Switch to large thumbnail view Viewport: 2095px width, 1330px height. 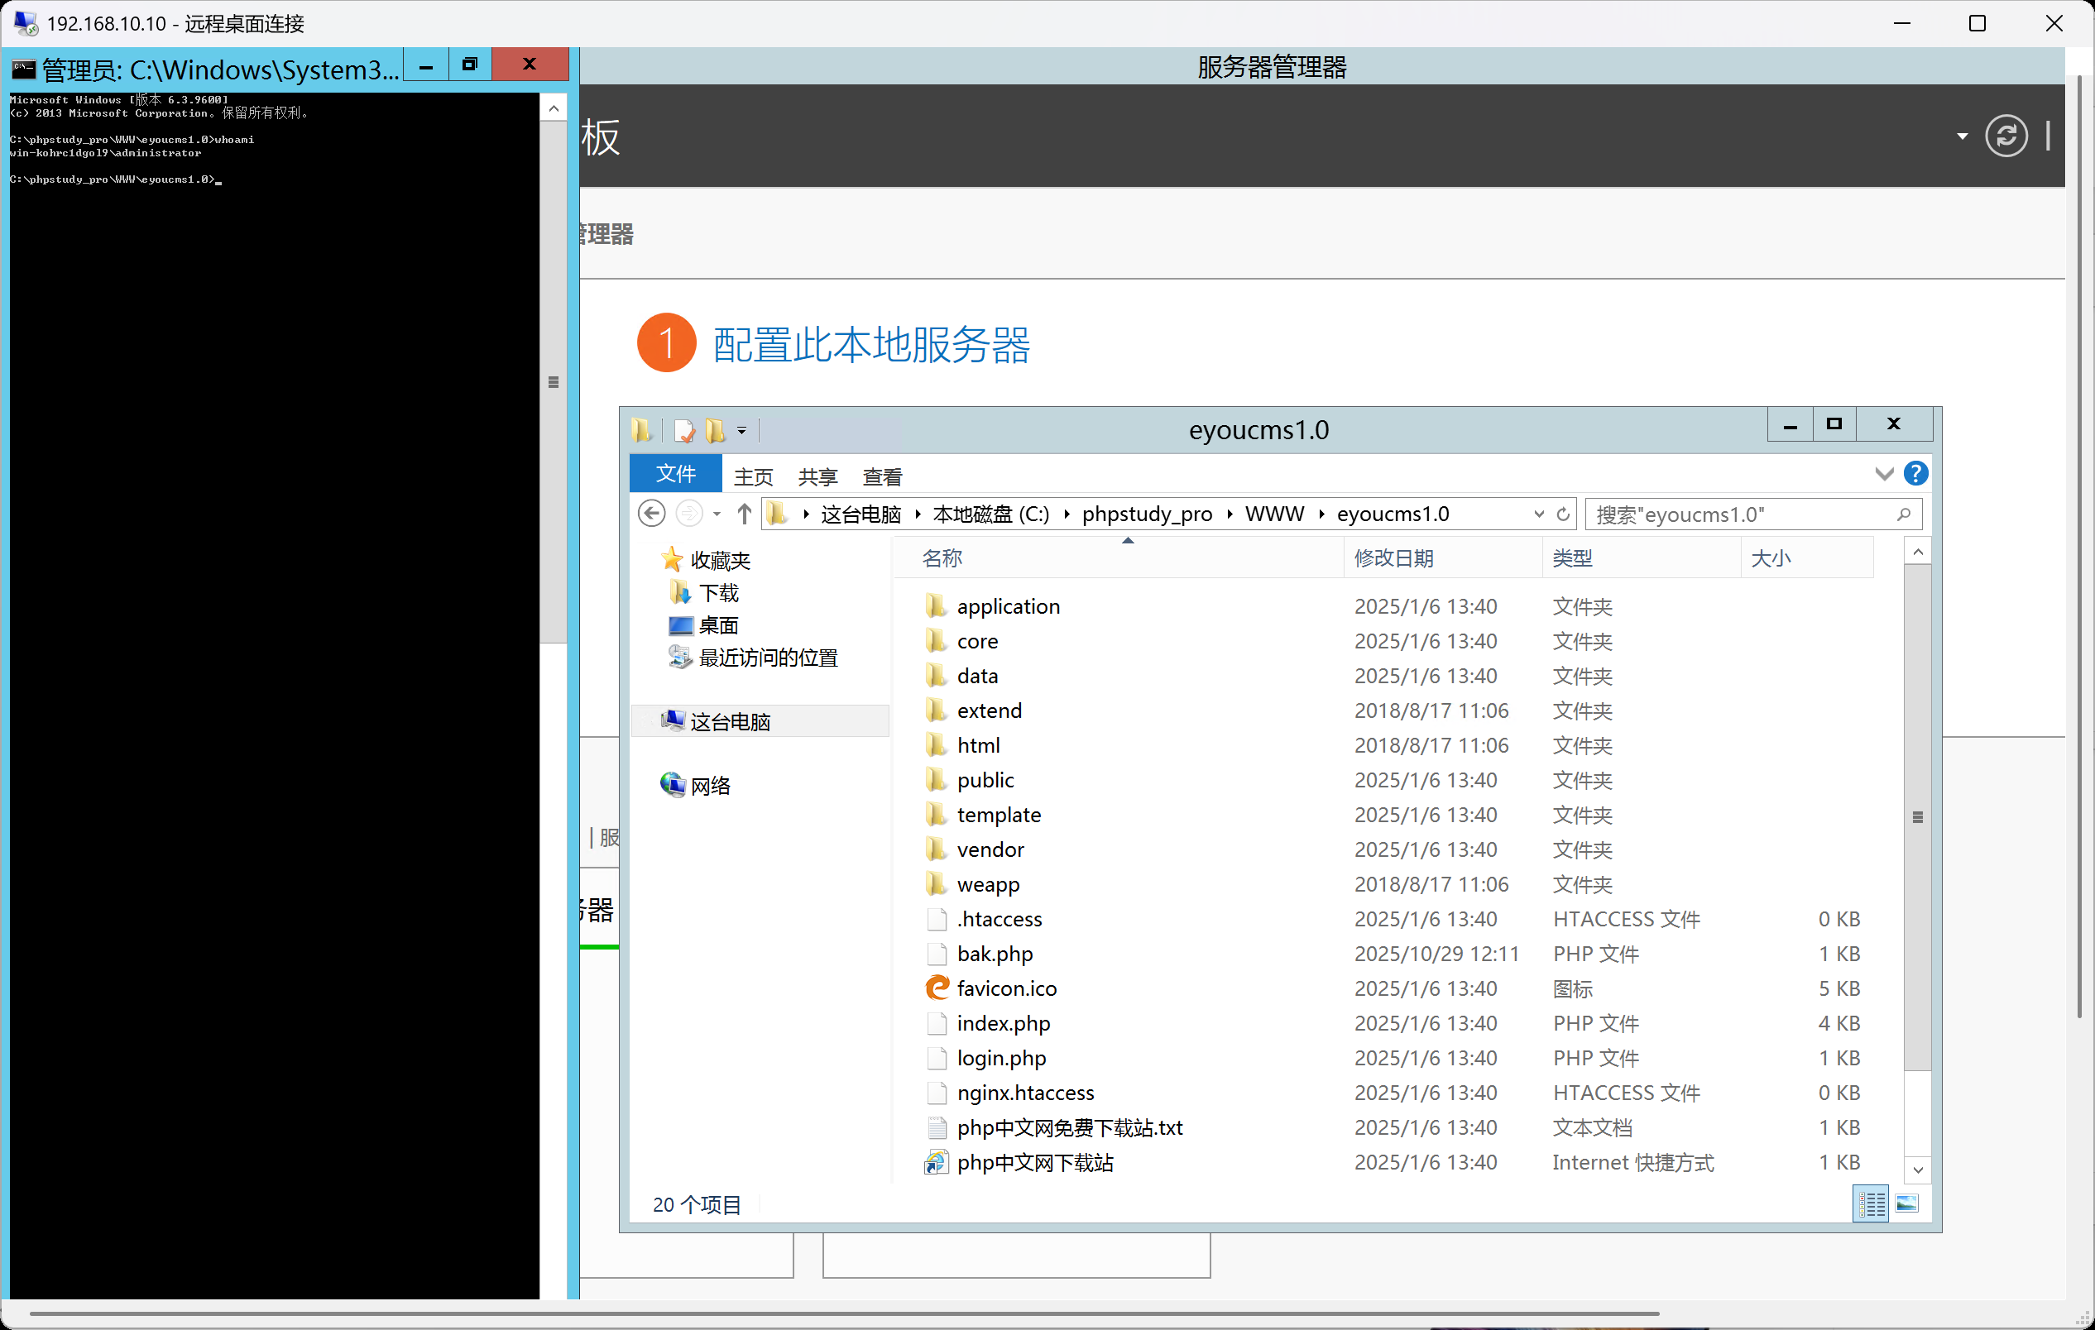click(1906, 1204)
